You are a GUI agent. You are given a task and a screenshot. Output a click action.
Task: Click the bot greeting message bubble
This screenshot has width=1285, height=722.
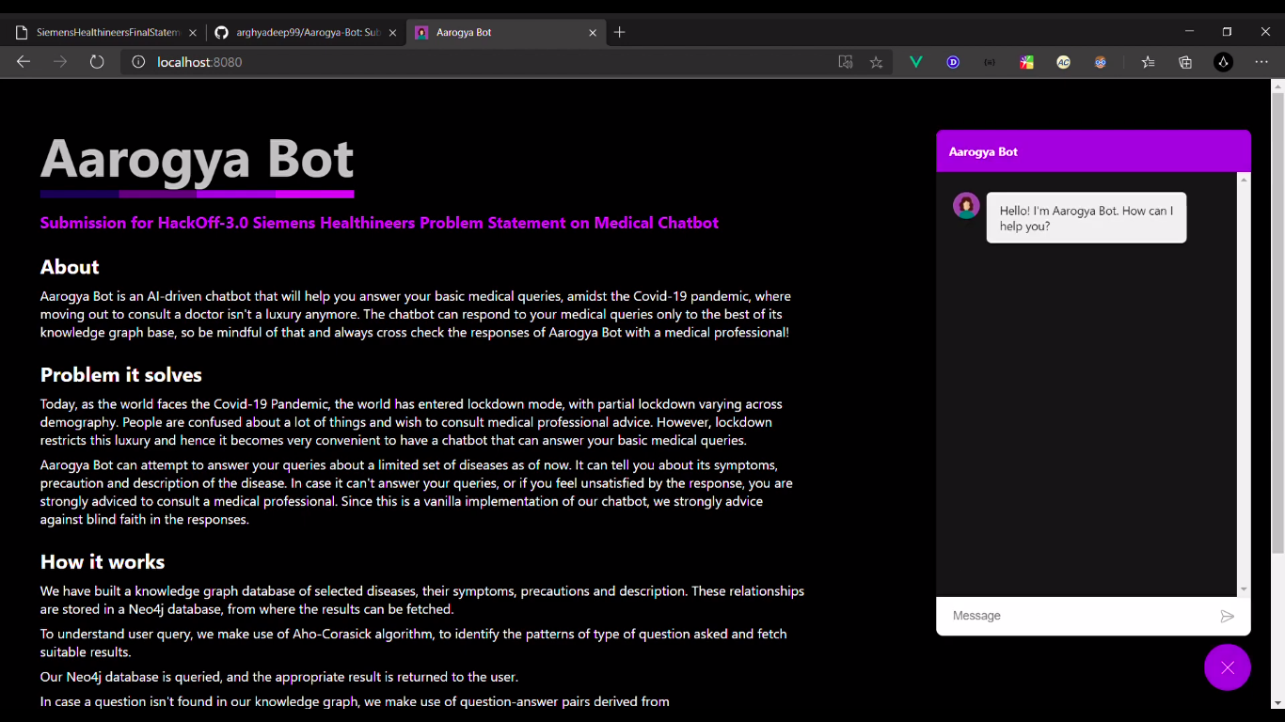click(x=1087, y=218)
